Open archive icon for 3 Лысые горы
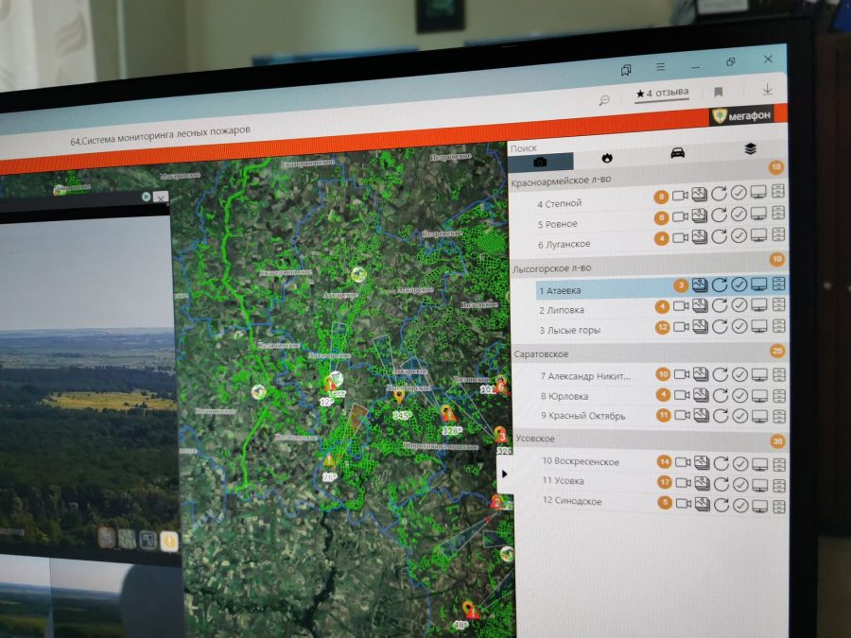851x638 pixels. pos(779,325)
